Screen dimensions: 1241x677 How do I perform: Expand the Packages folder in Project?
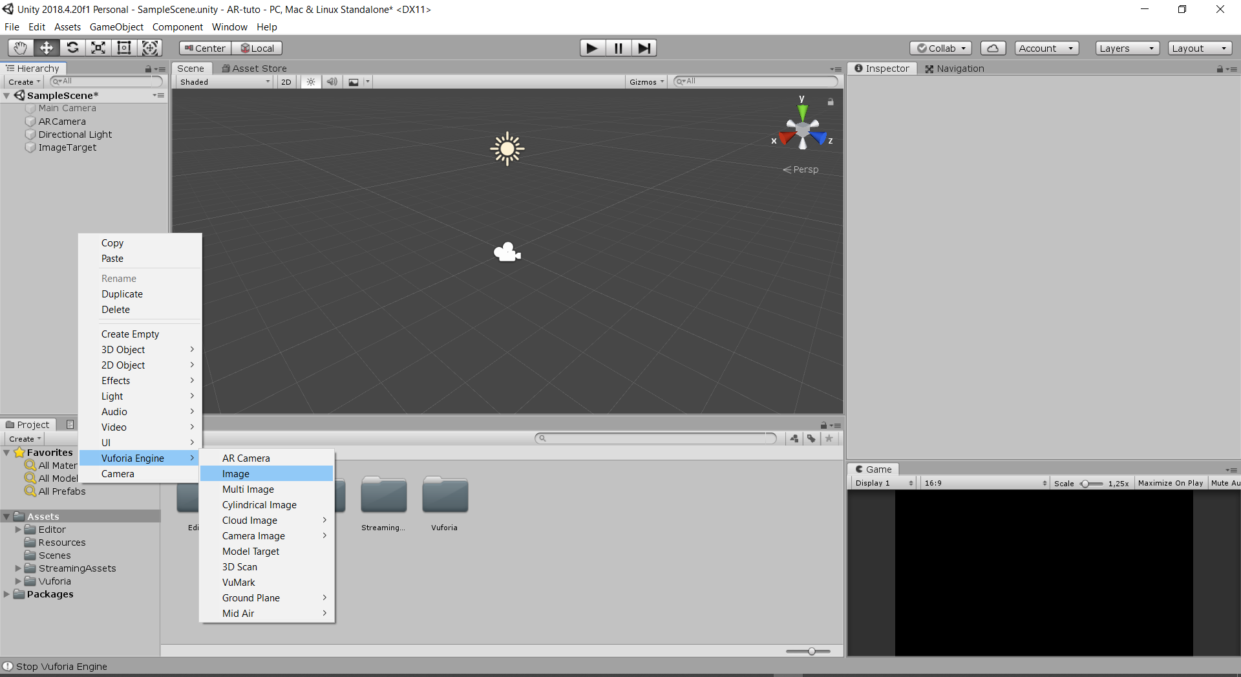[x=7, y=594]
